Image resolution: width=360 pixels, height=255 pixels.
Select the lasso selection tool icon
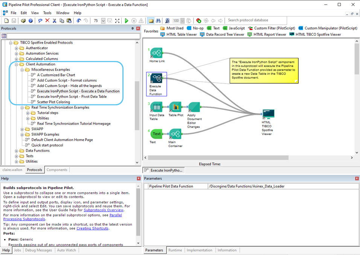[40, 21]
